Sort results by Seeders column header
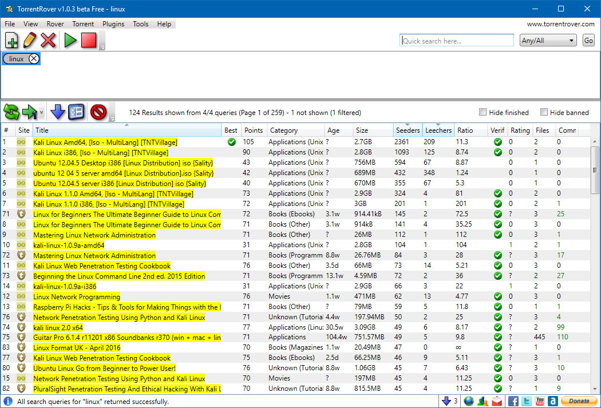The height and width of the screenshot is (408, 601). pos(408,130)
